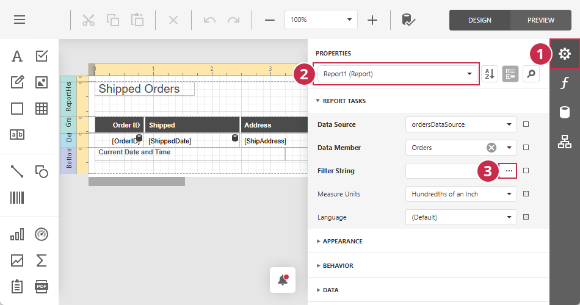
Task: Click the Paste toolbar icon
Action: [137, 20]
